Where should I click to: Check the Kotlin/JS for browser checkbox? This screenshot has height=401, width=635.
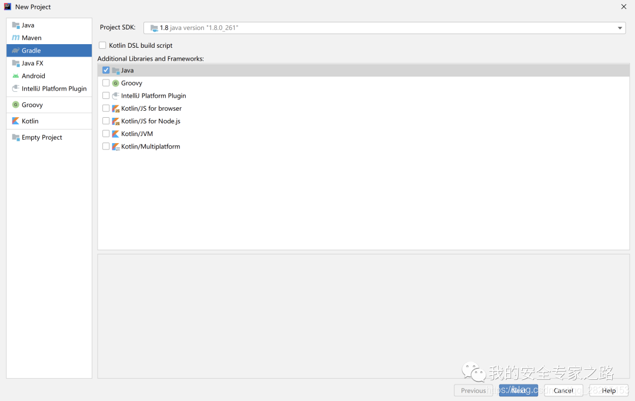tap(106, 108)
